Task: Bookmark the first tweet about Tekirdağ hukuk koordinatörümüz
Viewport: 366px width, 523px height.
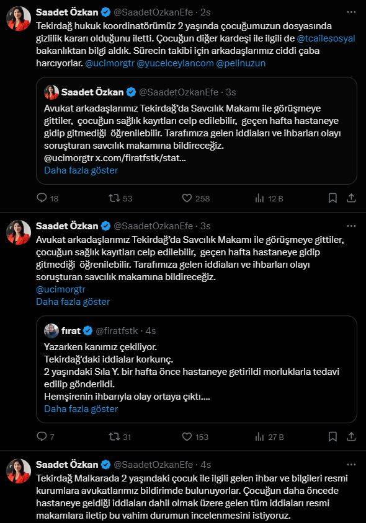Action: 333,198
